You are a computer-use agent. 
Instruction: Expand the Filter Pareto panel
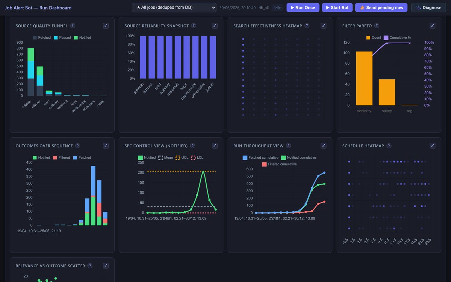(433, 26)
